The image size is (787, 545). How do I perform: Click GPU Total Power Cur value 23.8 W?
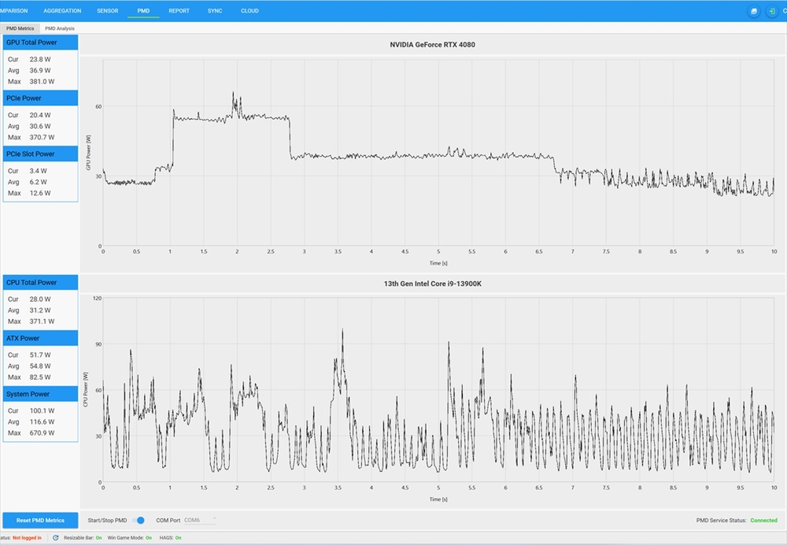[39, 59]
